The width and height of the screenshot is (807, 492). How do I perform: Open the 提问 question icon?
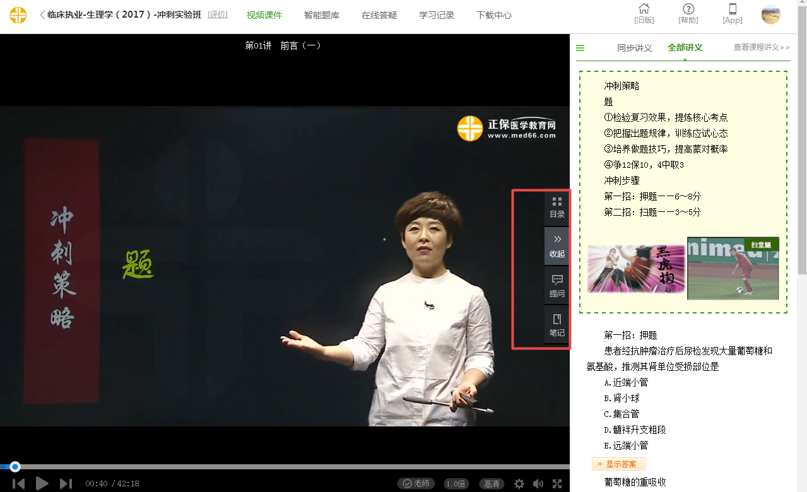pyautogui.click(x=557, y=286)
